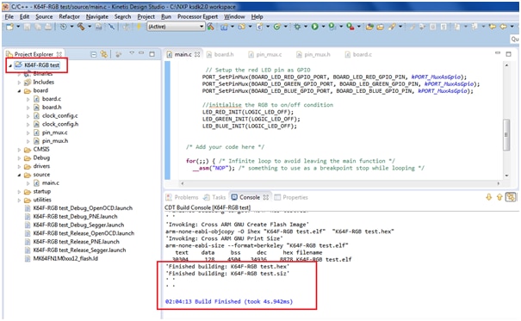Image resolution: width=521 pixels, height=321 pixels.
Task: Click Console scroll-down yellow arrow icon
Action: [x=489, y=197]
